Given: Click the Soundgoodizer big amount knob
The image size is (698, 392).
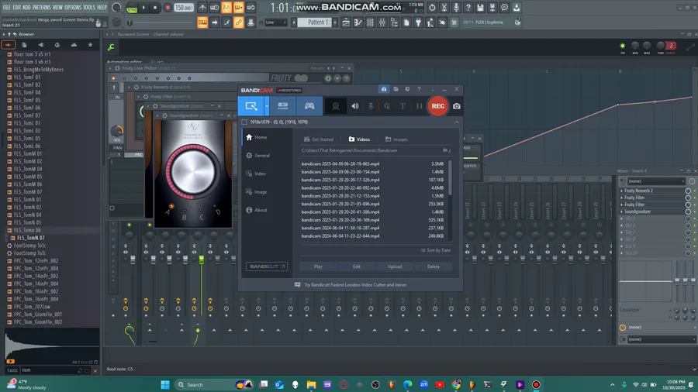Looking at the screenshot, I should (192, 171).
